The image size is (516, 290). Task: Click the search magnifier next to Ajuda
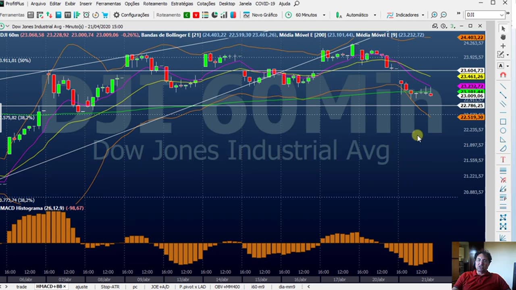pyautogui.click(x=297, y=4)
